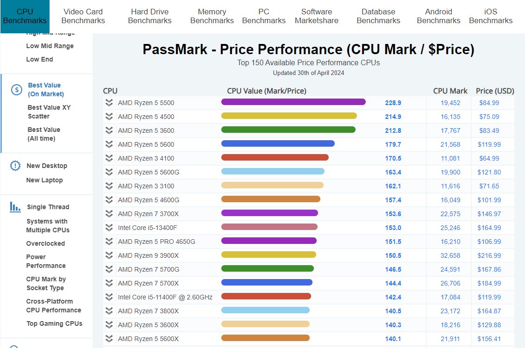The image size is (525, 348).
Task: Expand the AMD Ryzen 3 4100 row
Action: click(109, 158)
